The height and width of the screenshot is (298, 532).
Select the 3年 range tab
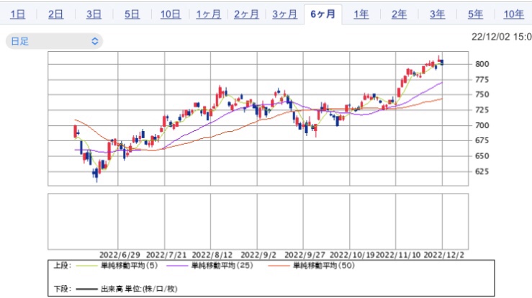(x=438, y=14)
